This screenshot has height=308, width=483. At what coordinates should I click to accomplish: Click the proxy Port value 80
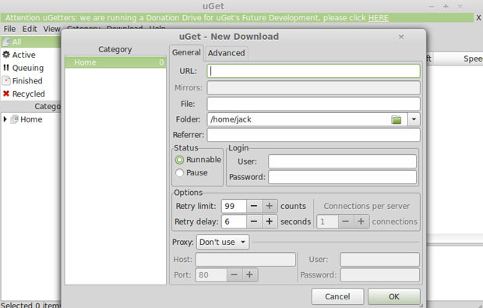click(211, 274)
